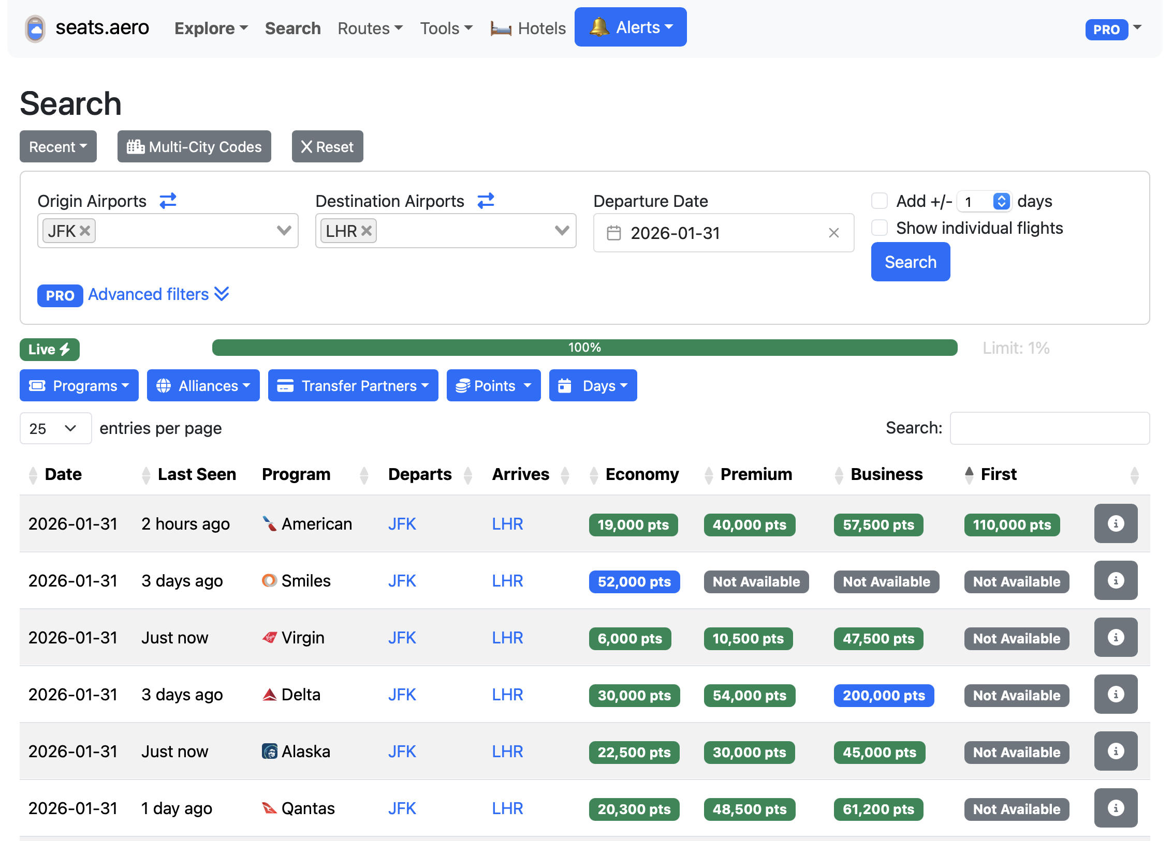This screenshot has height=841, width=1172.
Task: Open the Alerts dropdown
Action: [x=631, y=27]
